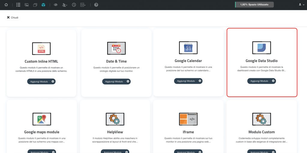Select the Custom Inline HTML title
Screen dimensions: 307x153
click(41, 61)
